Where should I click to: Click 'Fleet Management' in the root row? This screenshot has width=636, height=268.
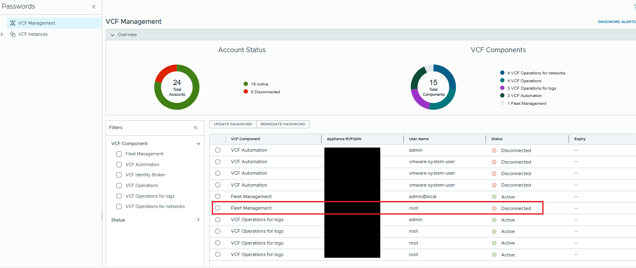pyautogui.click(x=251, y=208)
